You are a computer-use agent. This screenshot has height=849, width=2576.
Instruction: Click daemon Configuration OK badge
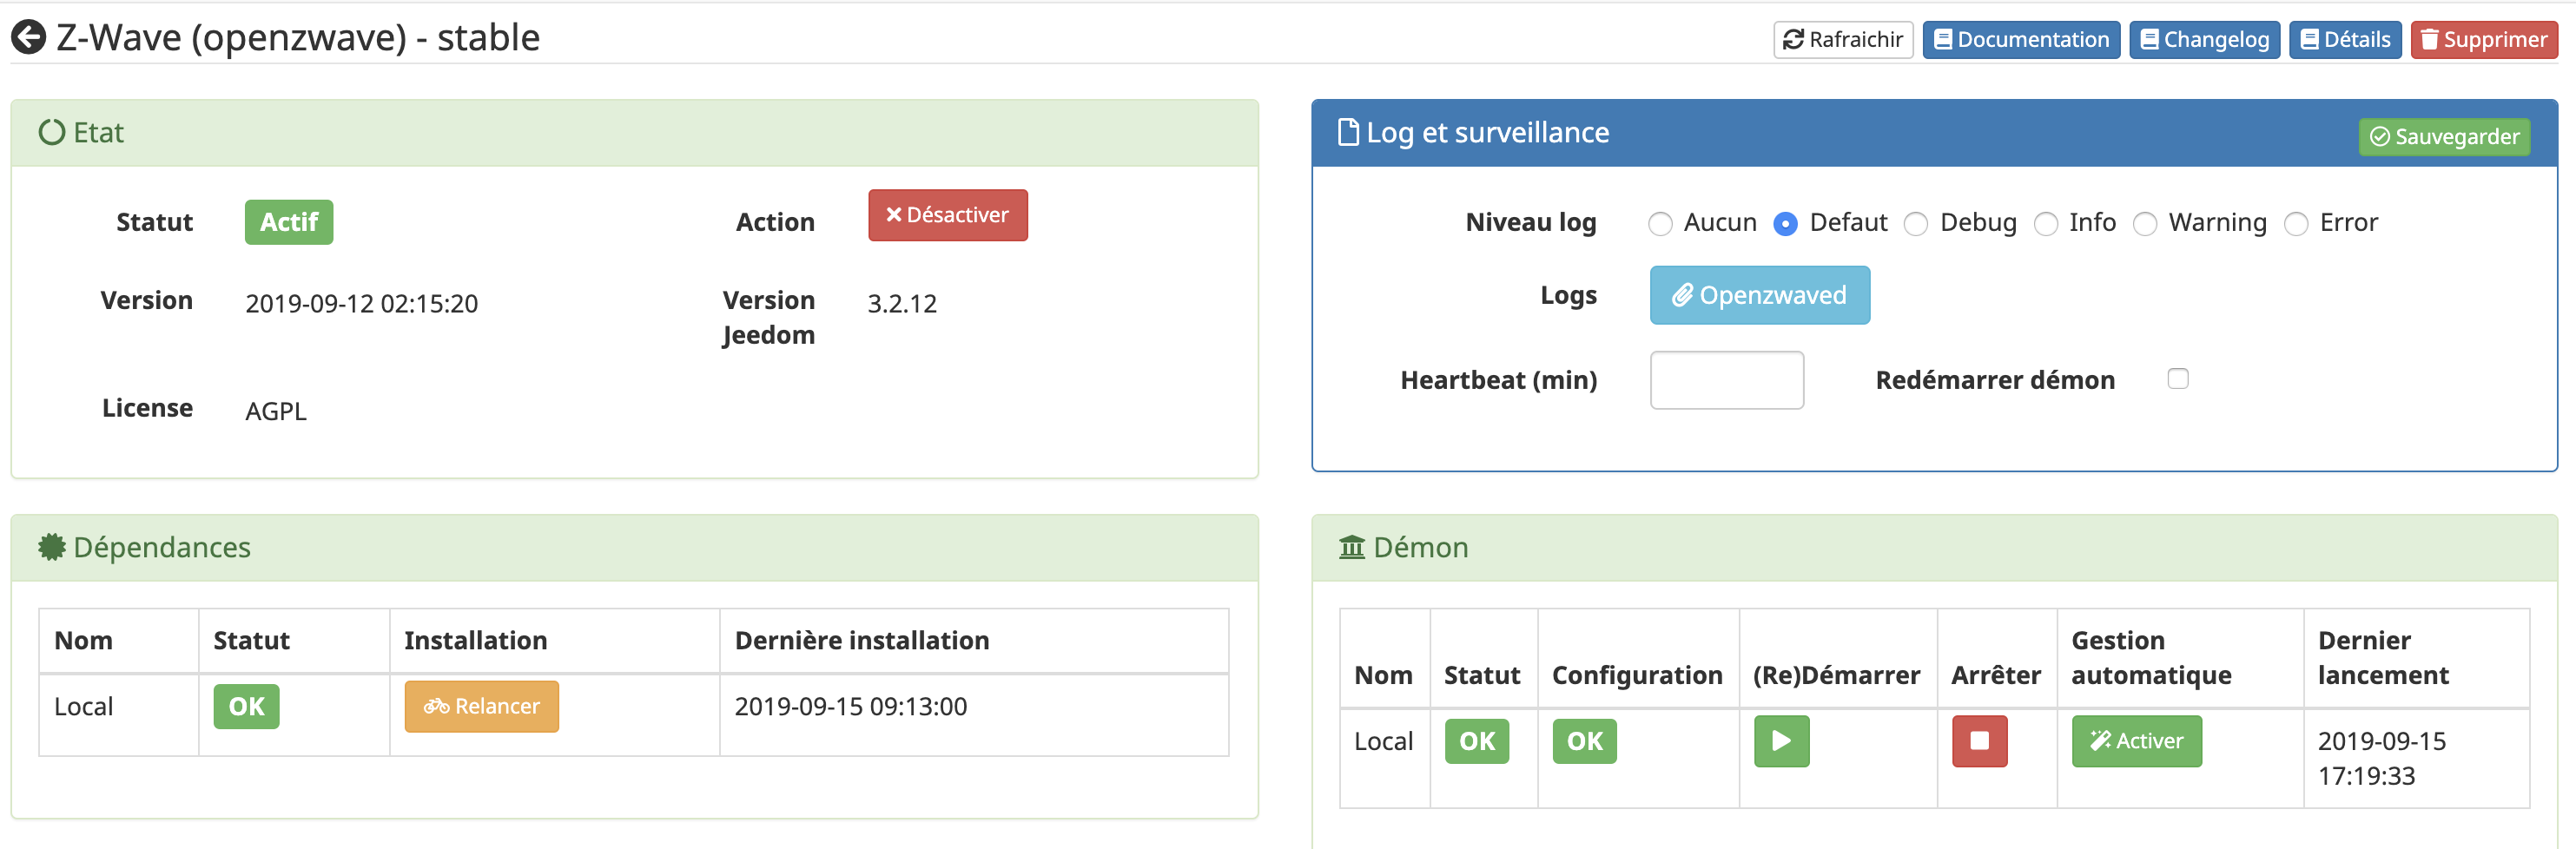pos(1584,741)
